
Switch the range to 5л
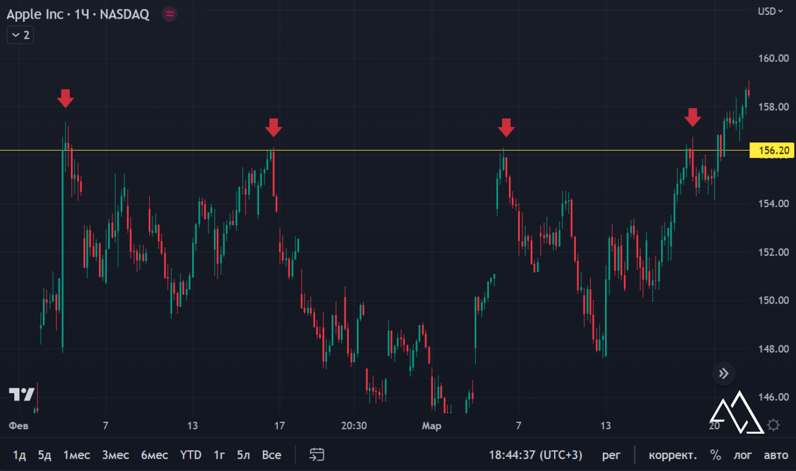click(x=243, y=455)
